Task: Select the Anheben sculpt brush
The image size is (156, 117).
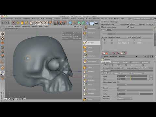Action: coord(92,43)
